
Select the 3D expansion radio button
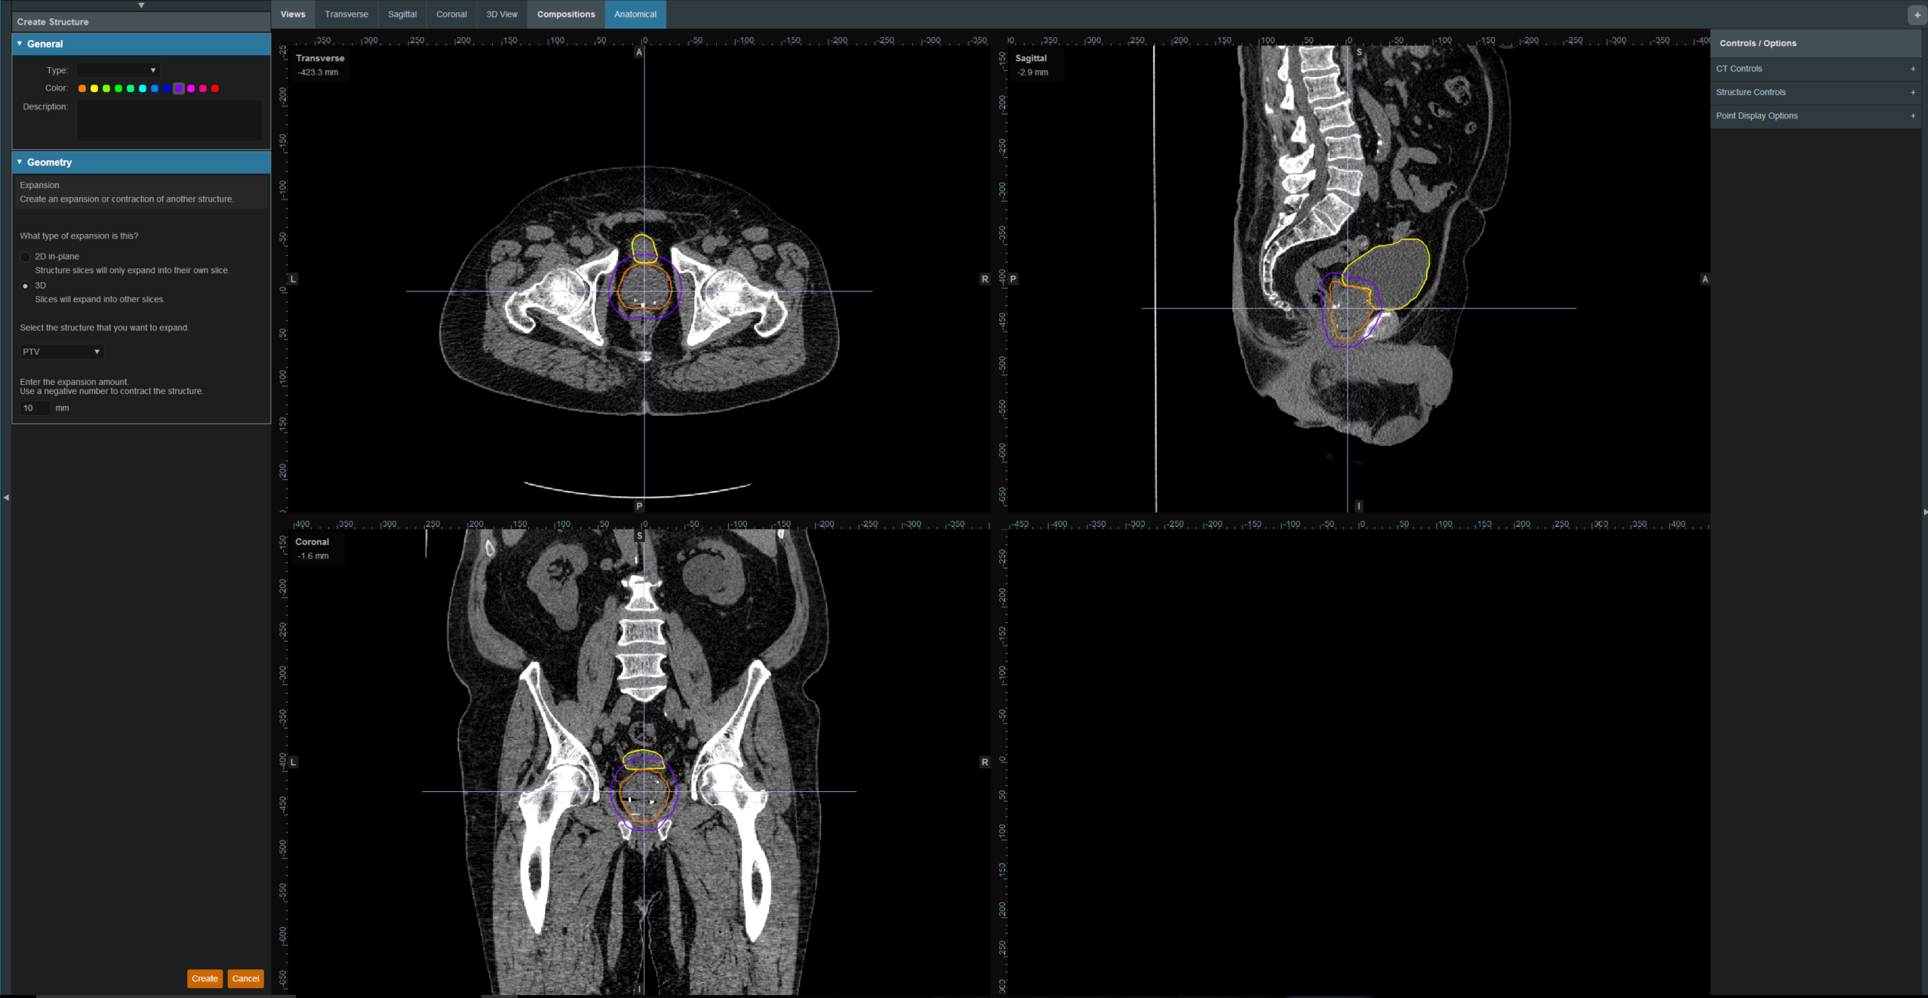(x=26, y=286)
